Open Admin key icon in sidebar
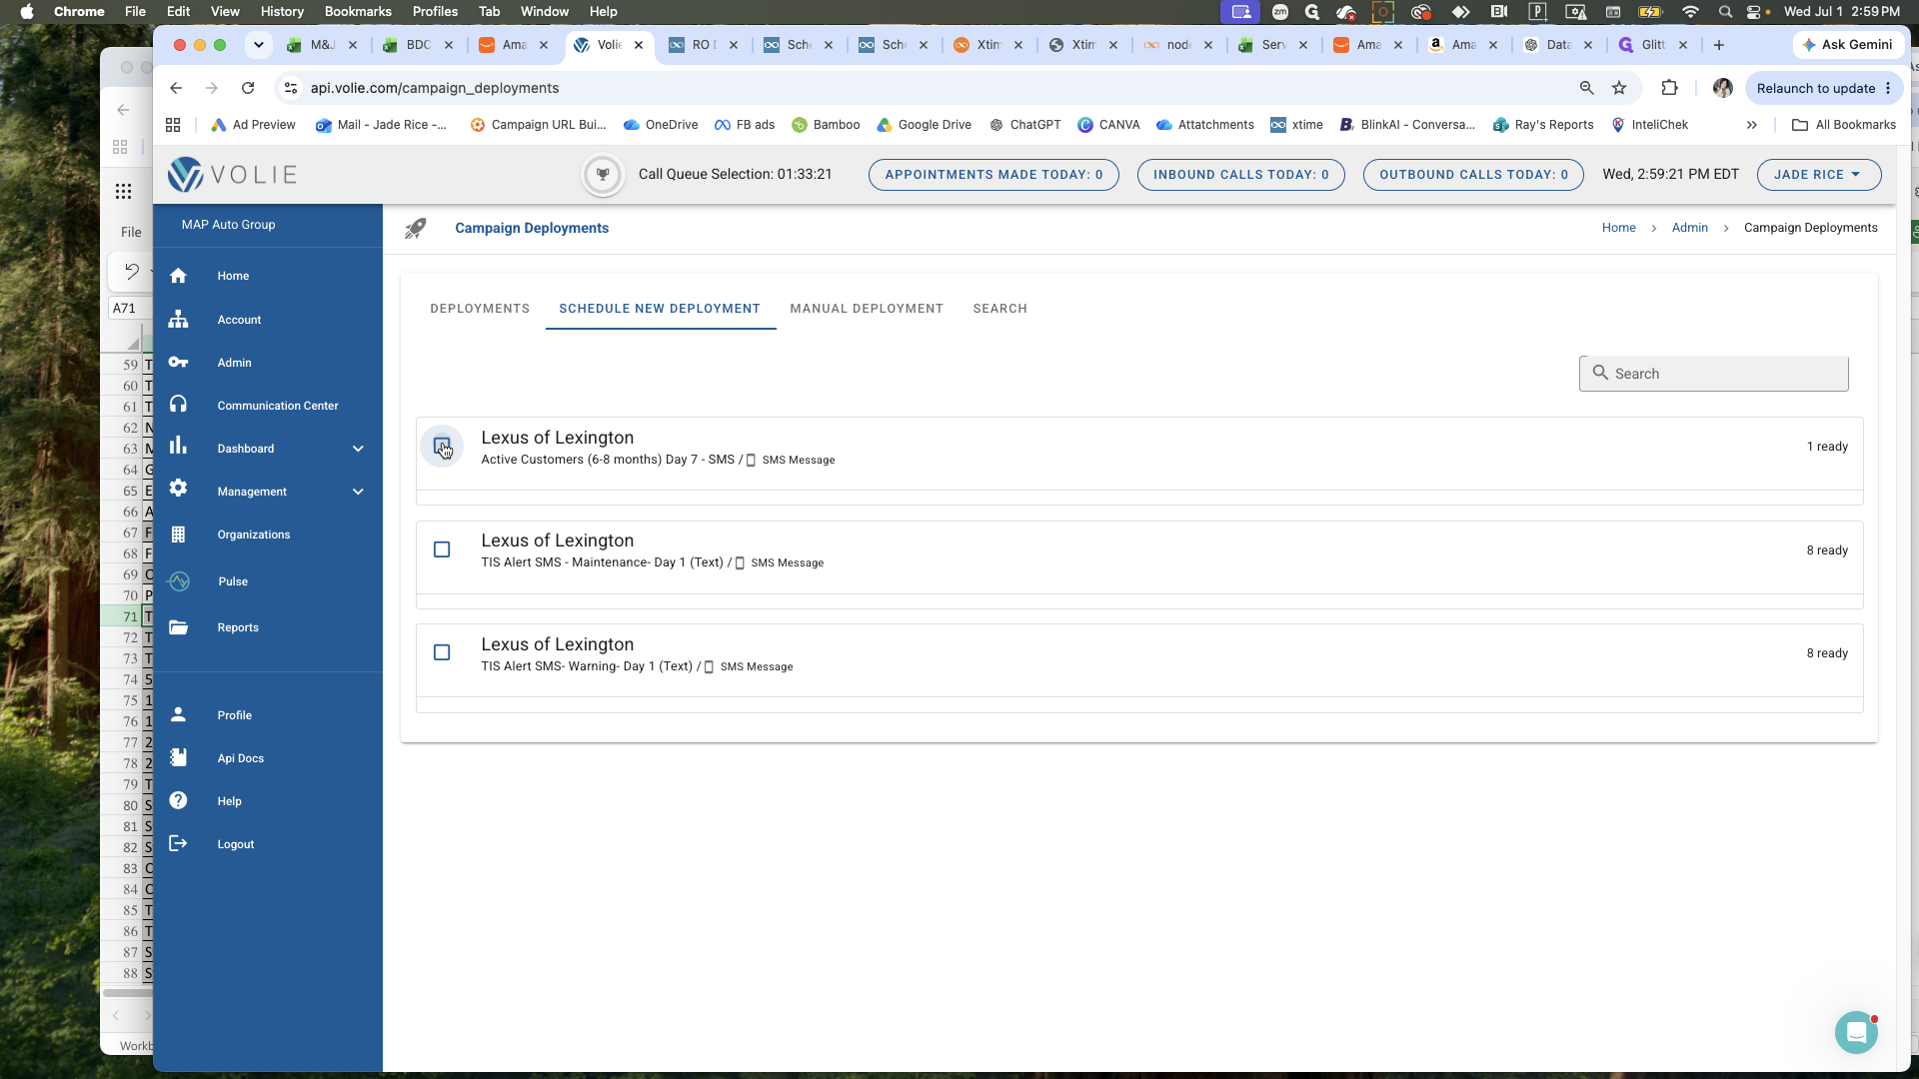The width and height of the screenshot is (1919, 1079). click(x=178, y=363)
